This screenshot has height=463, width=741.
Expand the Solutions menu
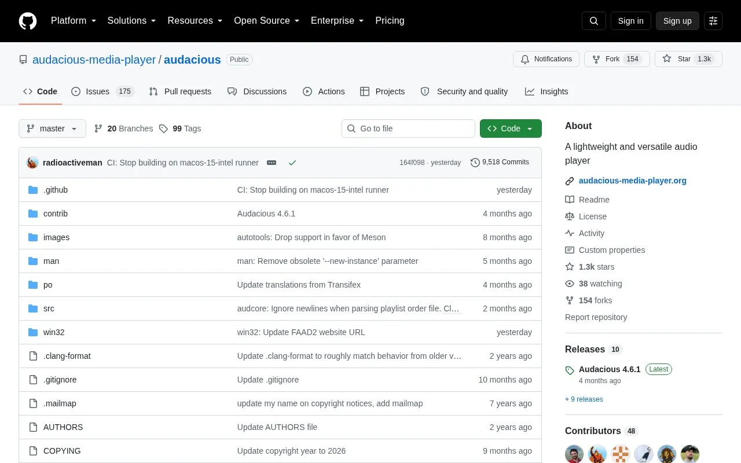click(132, 21)
